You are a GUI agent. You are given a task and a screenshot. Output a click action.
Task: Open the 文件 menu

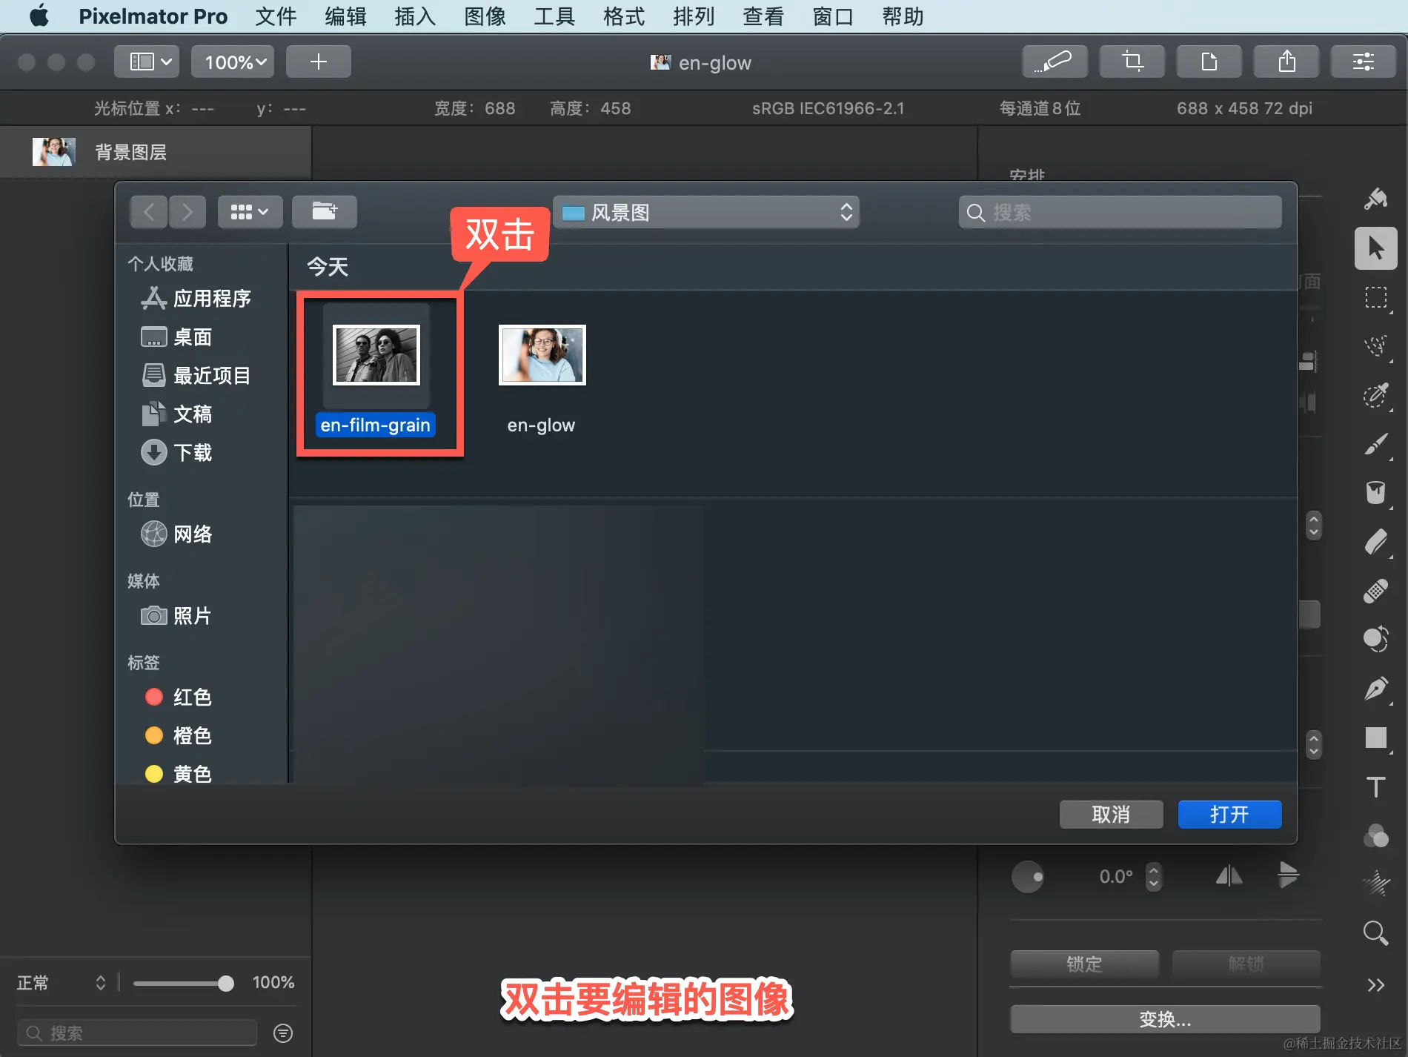[x=276, y=16]
